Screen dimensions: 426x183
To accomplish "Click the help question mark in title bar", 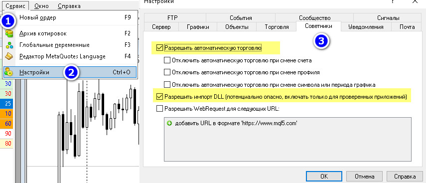I will tap(393, 1).
